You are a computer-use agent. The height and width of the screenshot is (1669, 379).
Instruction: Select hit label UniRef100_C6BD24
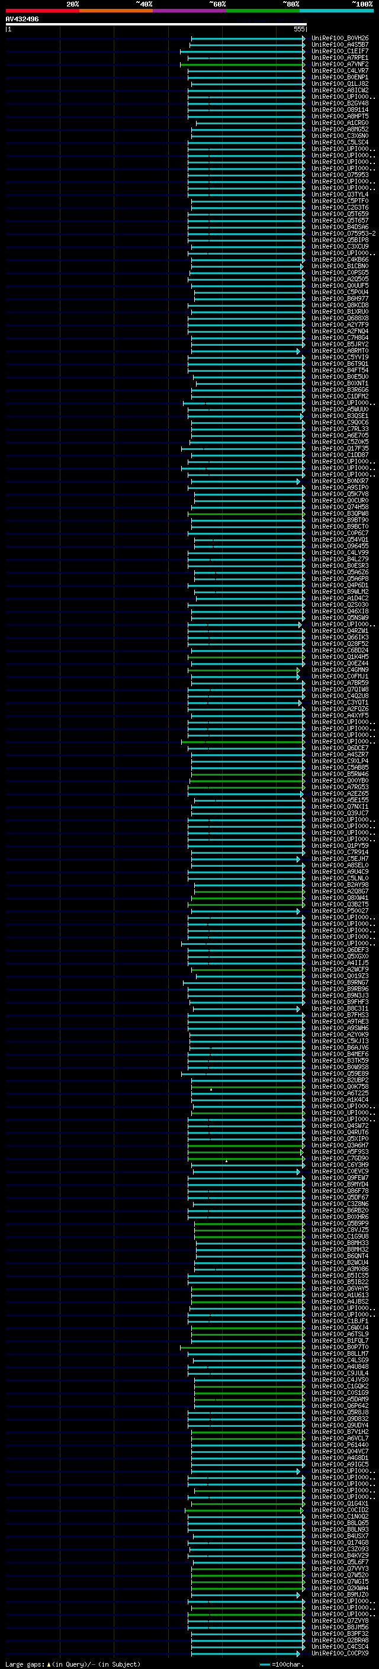click(339, 651)
